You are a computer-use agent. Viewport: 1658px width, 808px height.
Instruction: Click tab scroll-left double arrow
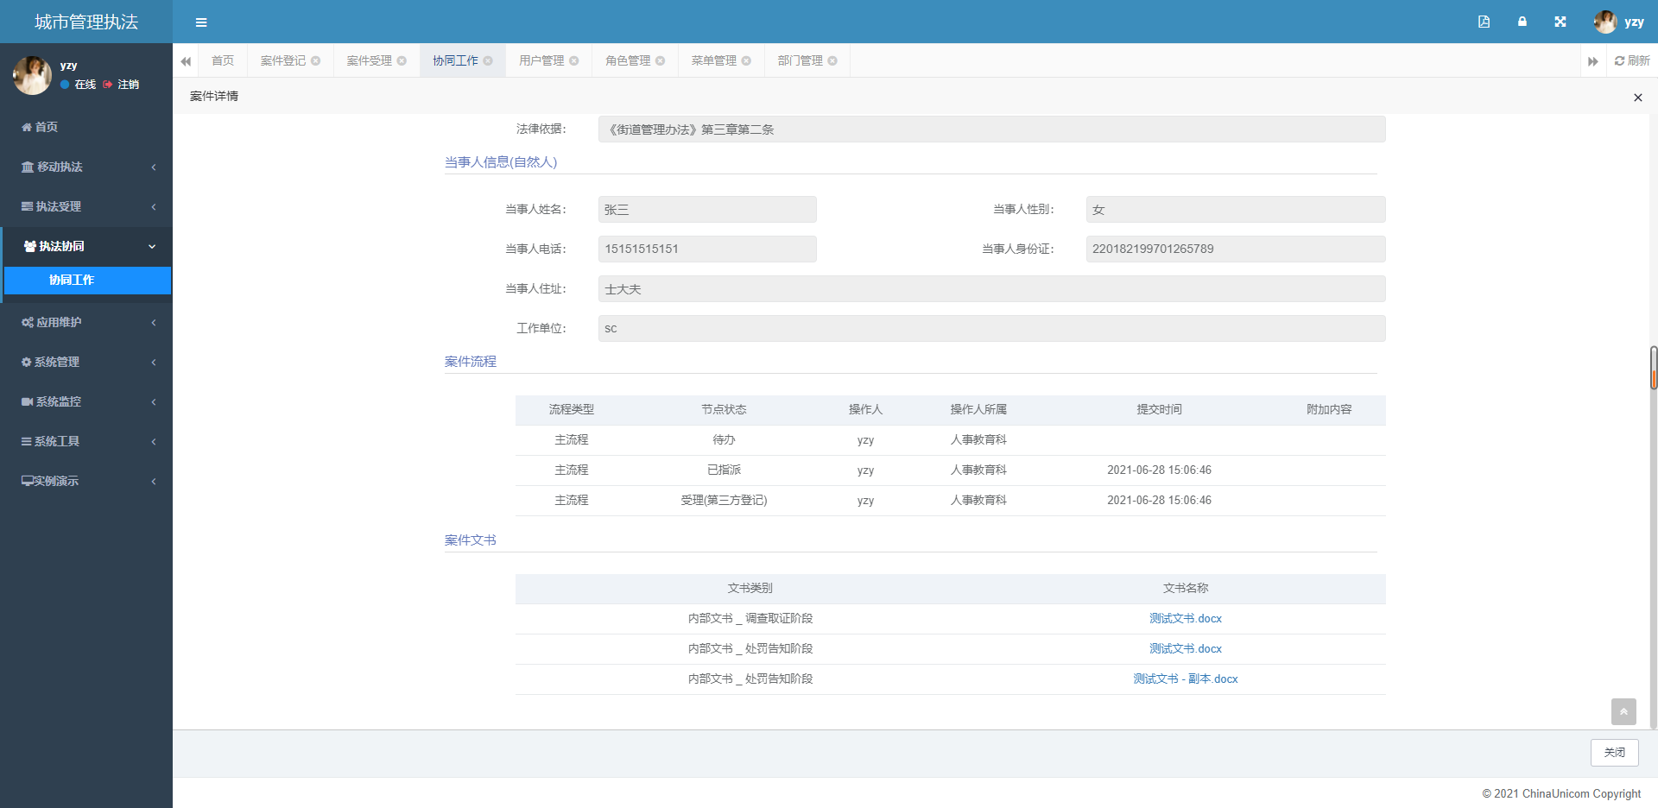pos(186,61)
